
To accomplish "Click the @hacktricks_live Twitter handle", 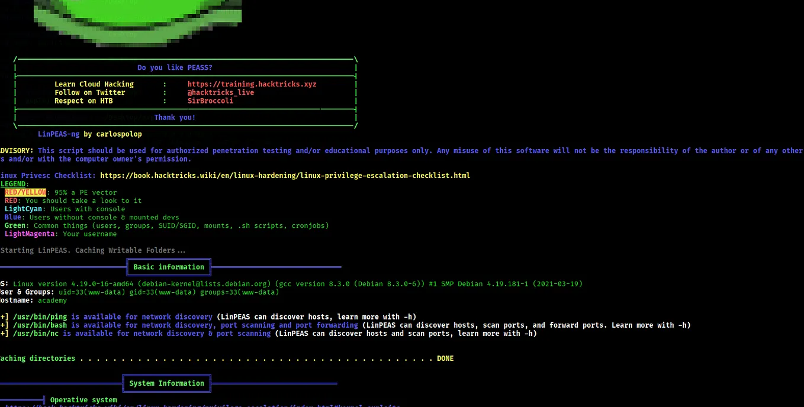I will click(220, 92).
